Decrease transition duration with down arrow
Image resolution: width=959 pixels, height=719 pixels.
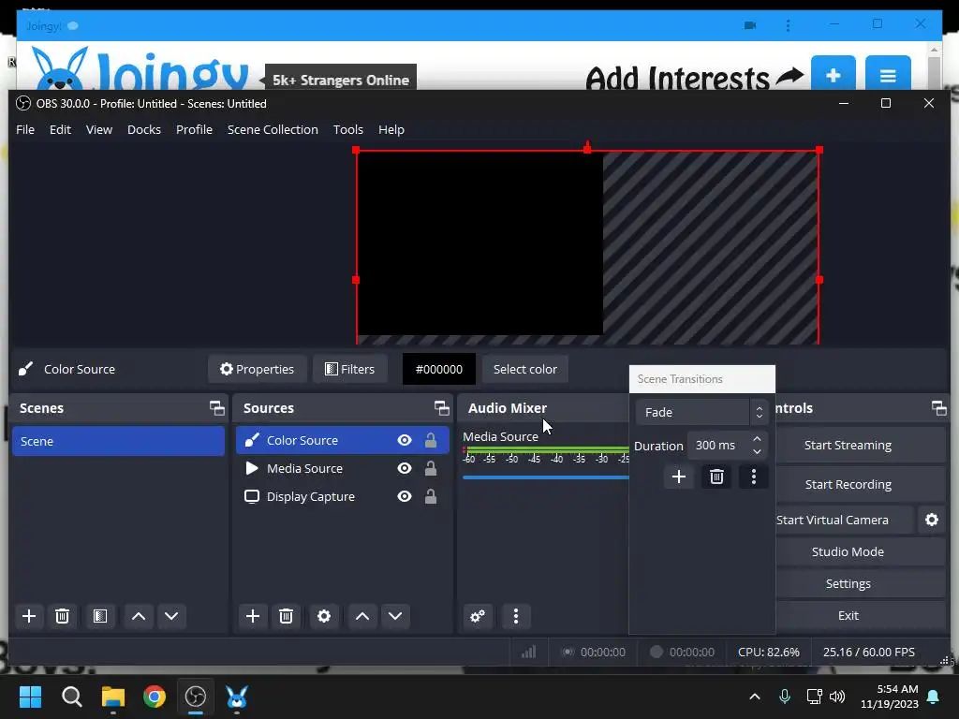coord(757,452)
